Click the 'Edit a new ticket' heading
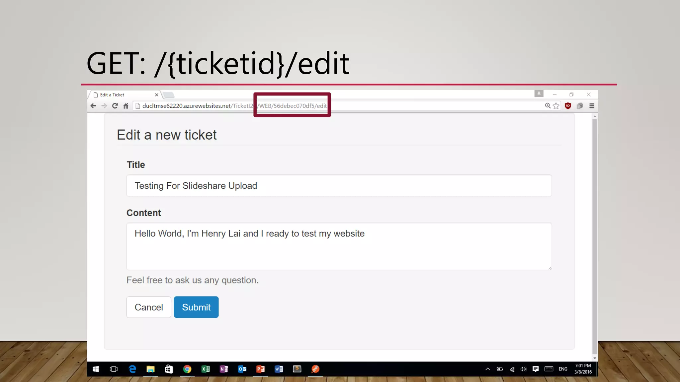680x382 pixels. point(167,135)
